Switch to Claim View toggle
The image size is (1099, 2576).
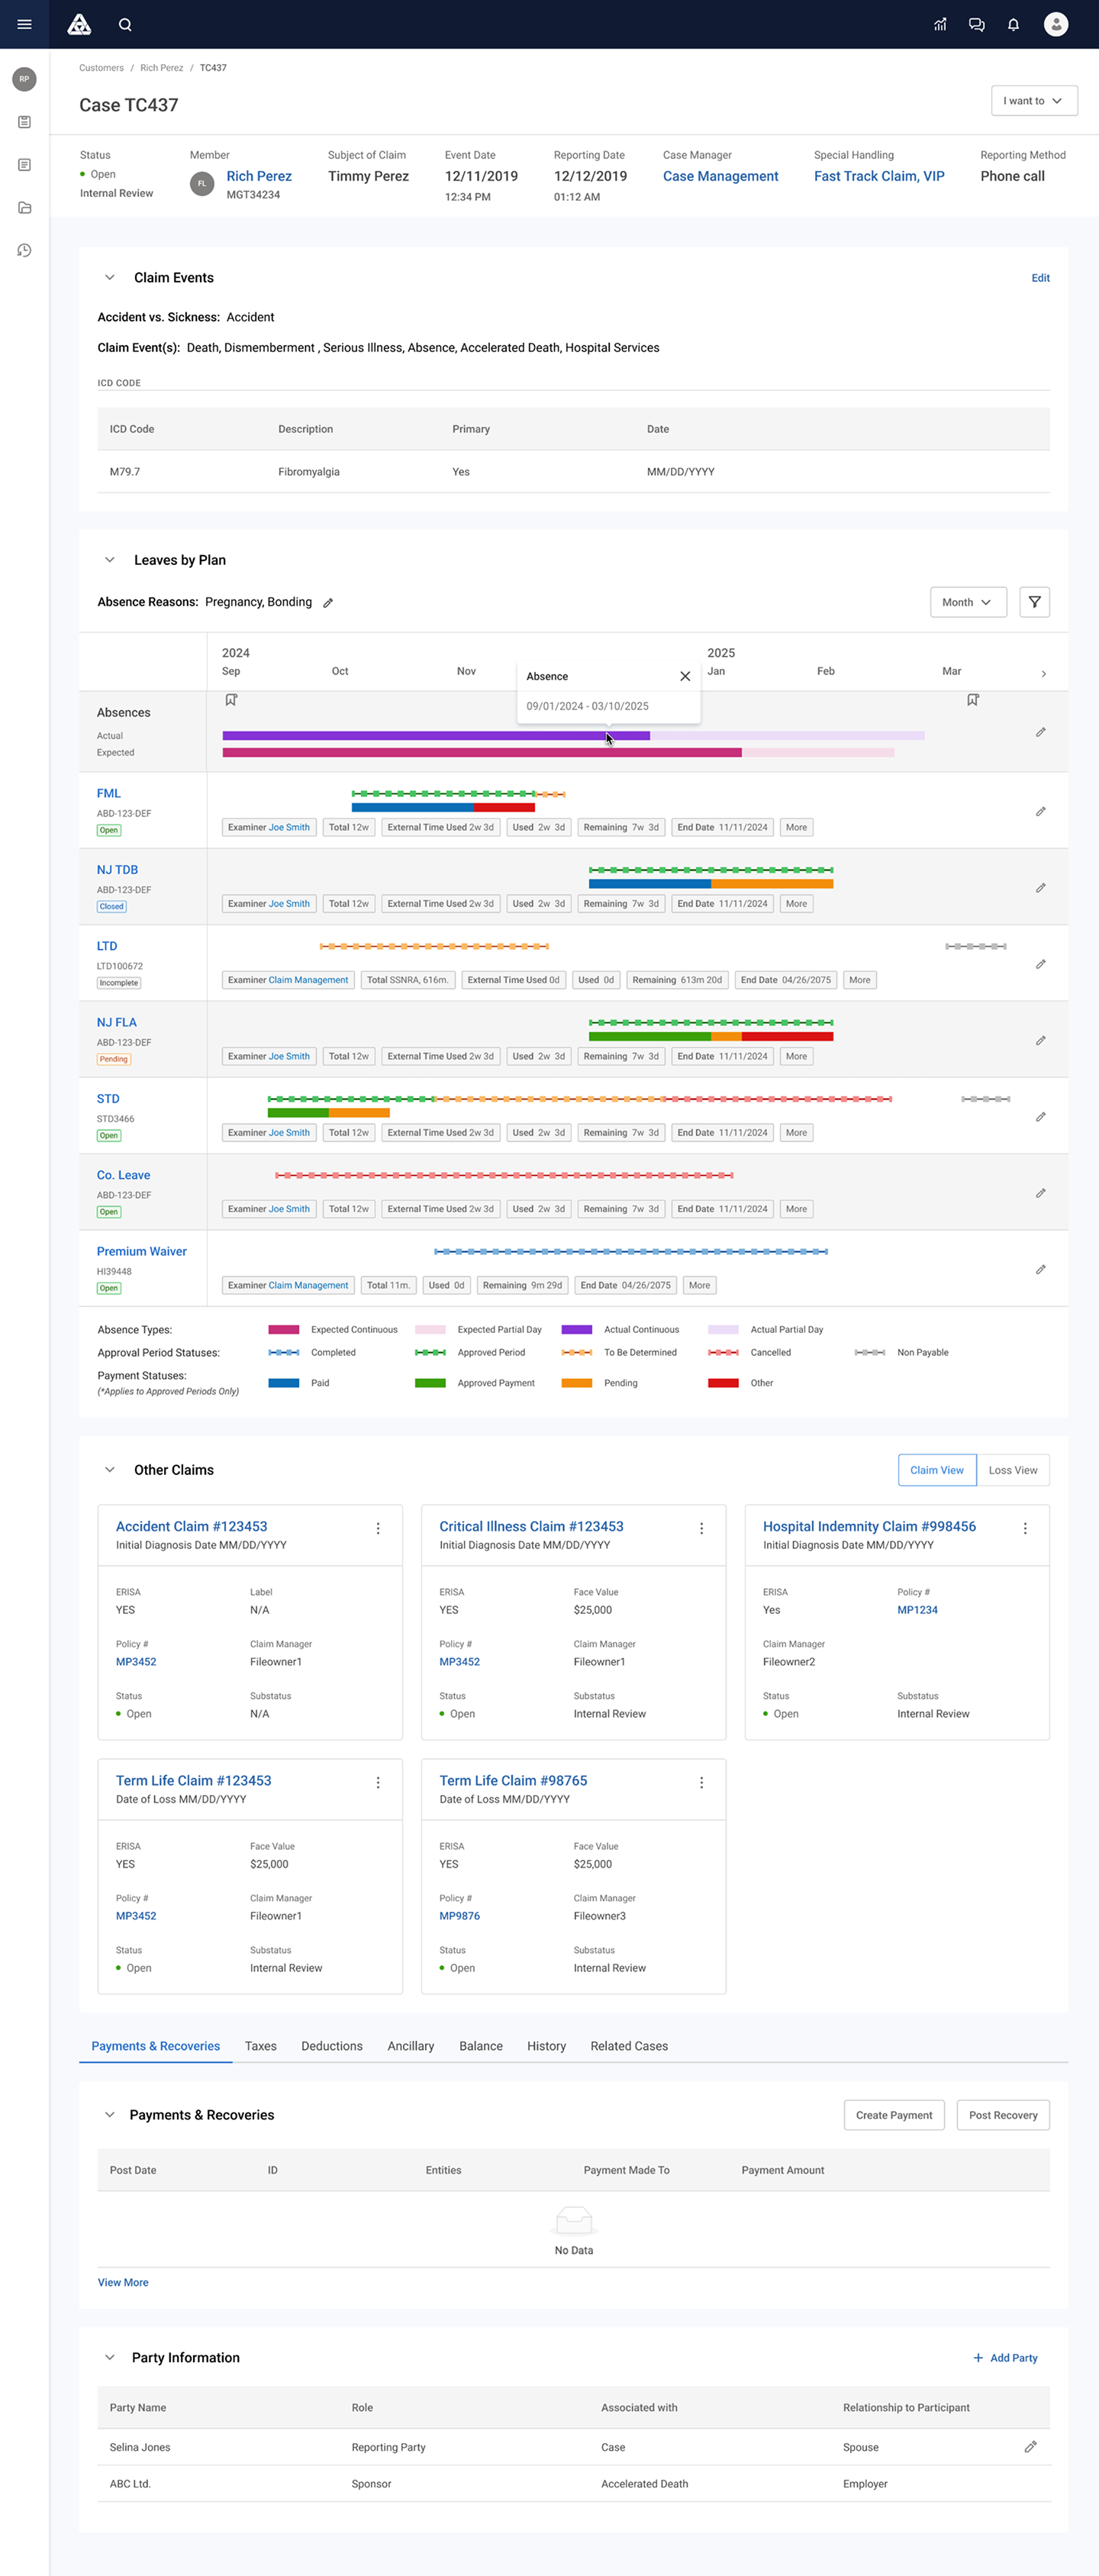point(936,1470)
